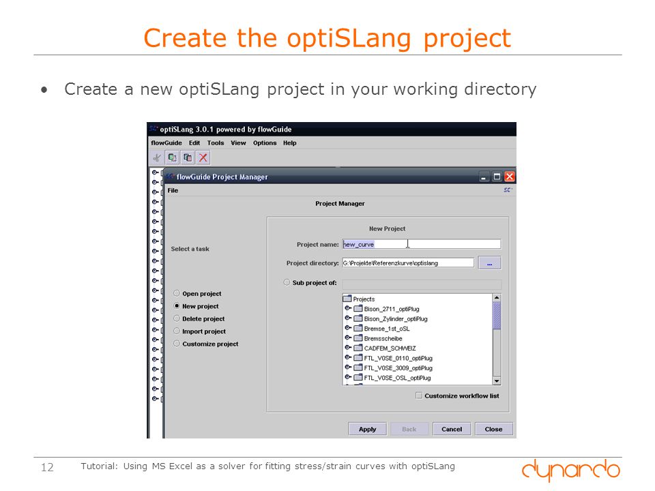Select Bison_2711_optiPlug in the project list
The image size is (655, 491).
pos(392,309)
